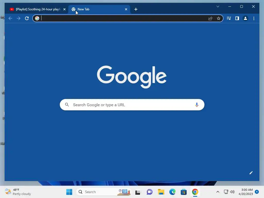Image resolution: width=264 pixels, height=198 pixels.
Task: Show hidden system tray icons
Action: [218, 192]
